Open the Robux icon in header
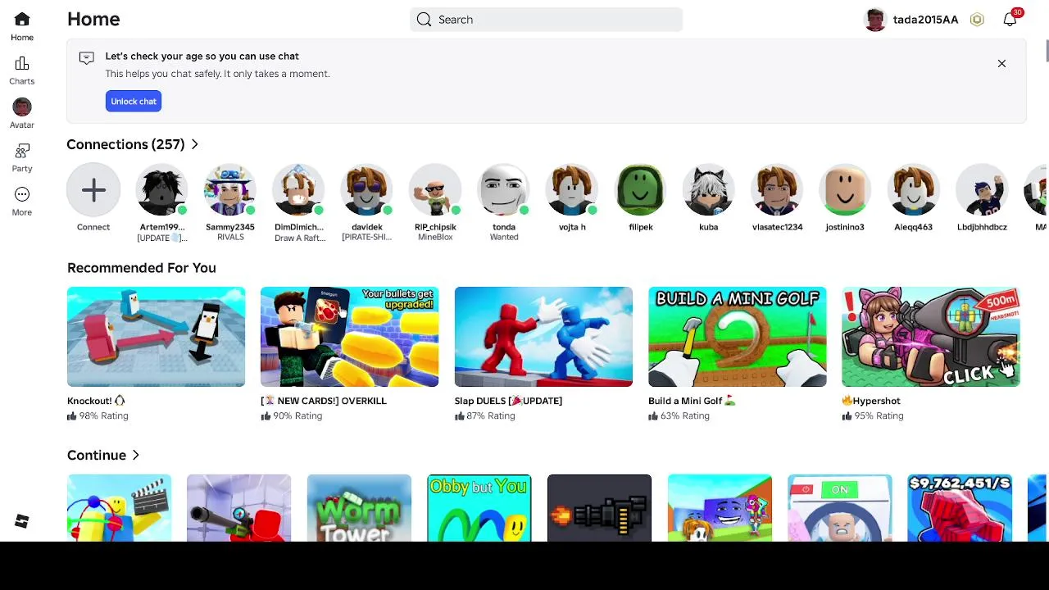Screen dimensions: 1049x590 point(977,20)
